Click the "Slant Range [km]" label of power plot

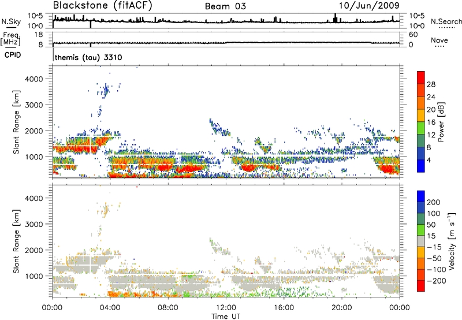click(16, 122)
